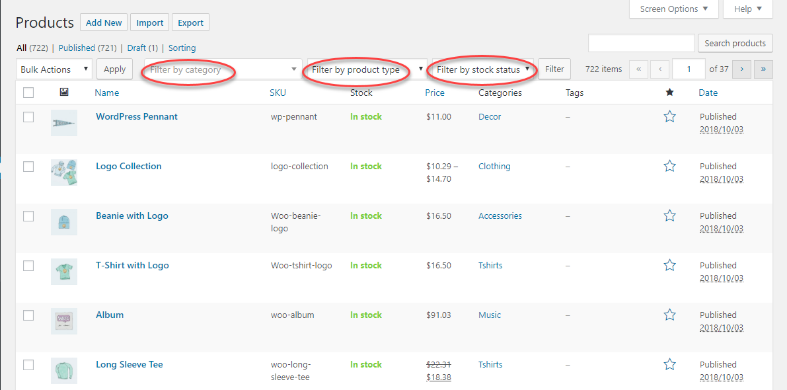Sort the table by Name column

click(107, 93)
